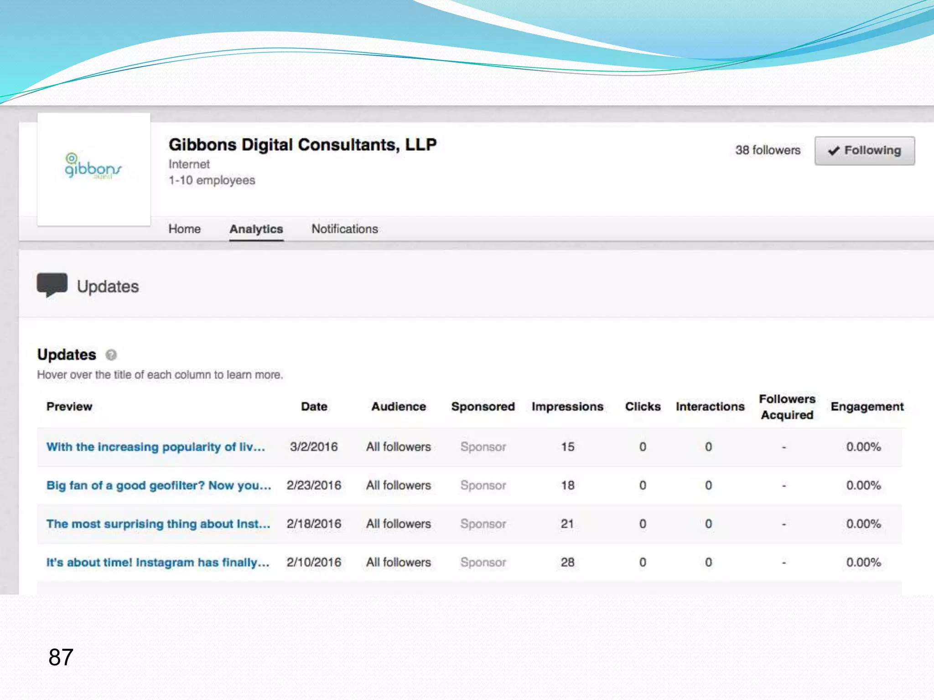Viewport: 934px width, 700px height.
Task: Switch to the Notifications tab
Action: [x=344, y=229]
